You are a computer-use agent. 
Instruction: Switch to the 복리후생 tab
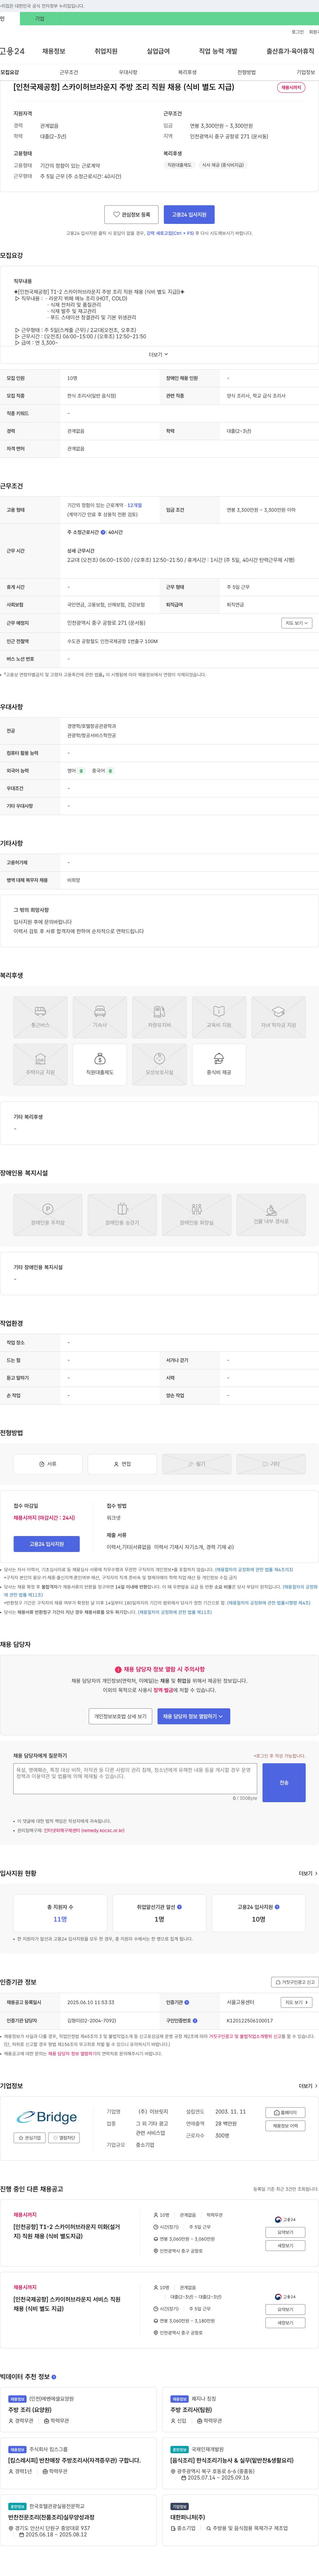[x=187, y=72]
